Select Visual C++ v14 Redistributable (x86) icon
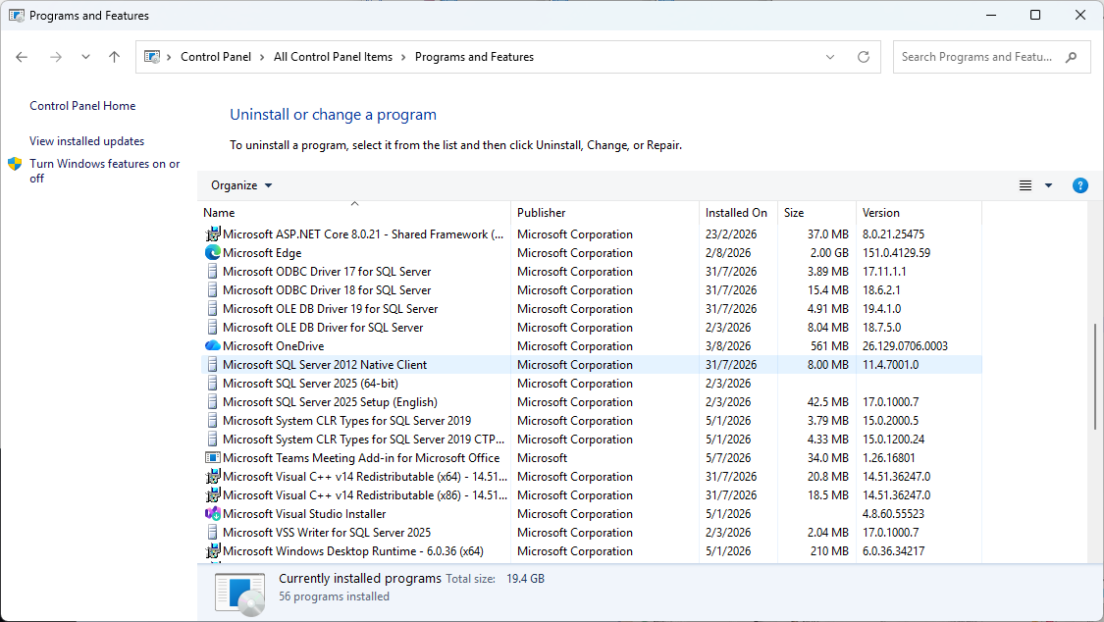Image resolution: width=1104 pixels, height=622 pixels. pos(213,494)
